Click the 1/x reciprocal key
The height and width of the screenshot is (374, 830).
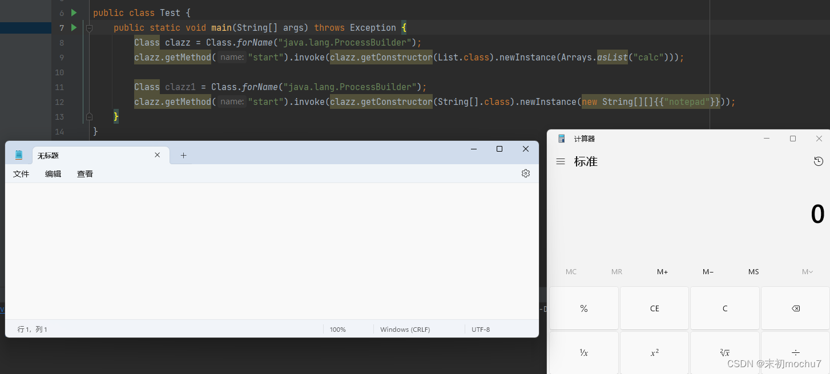[x=584, y=353]
